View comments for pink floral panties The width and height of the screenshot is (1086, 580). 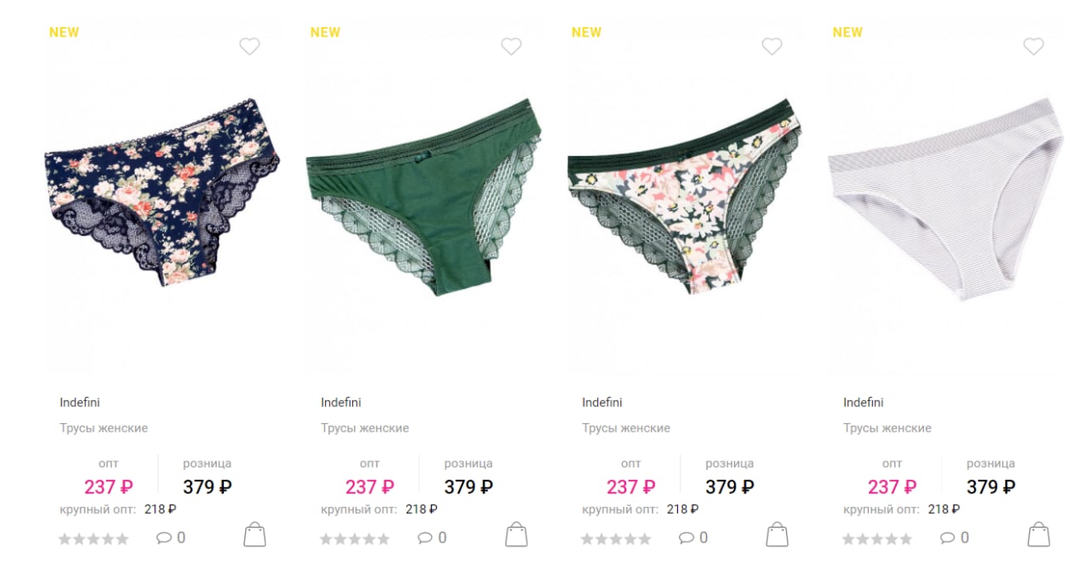[x=693, y=538]
